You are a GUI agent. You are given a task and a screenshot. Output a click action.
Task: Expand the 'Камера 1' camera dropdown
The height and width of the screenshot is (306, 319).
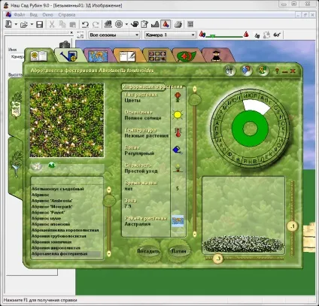click(170, 35)
